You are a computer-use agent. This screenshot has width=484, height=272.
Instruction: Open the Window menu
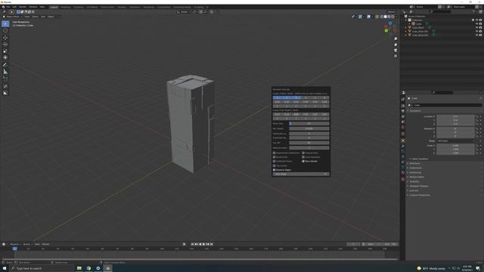point(33,7)
